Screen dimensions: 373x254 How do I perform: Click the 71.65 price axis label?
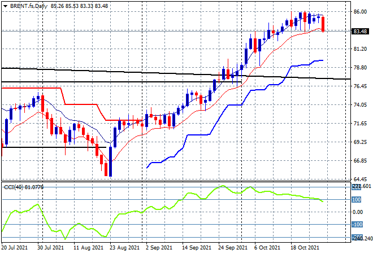tap(360, 123)
